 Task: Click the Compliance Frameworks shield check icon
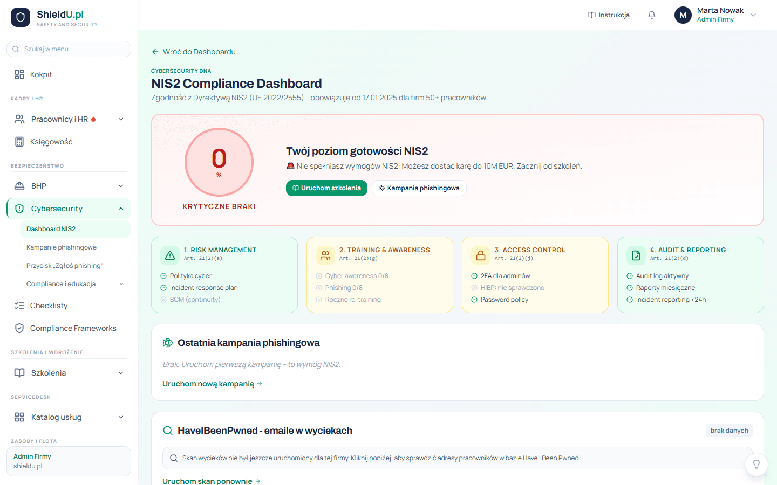pos(19,328)
